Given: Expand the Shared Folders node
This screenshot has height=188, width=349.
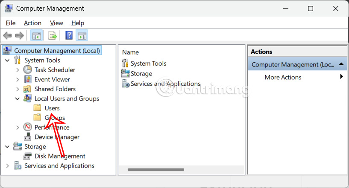Looking at the screenshot, I should tap(18, 89).
